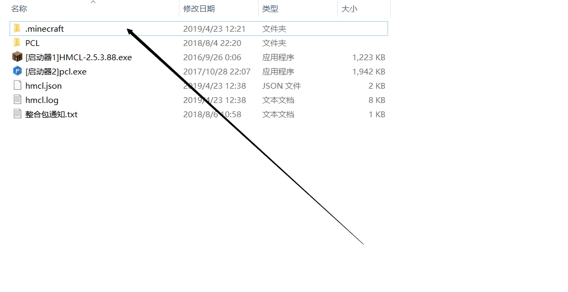Click date 2017/10/28 22:07 of pcl.exe
568x292 pixels.
pos(216,72)
